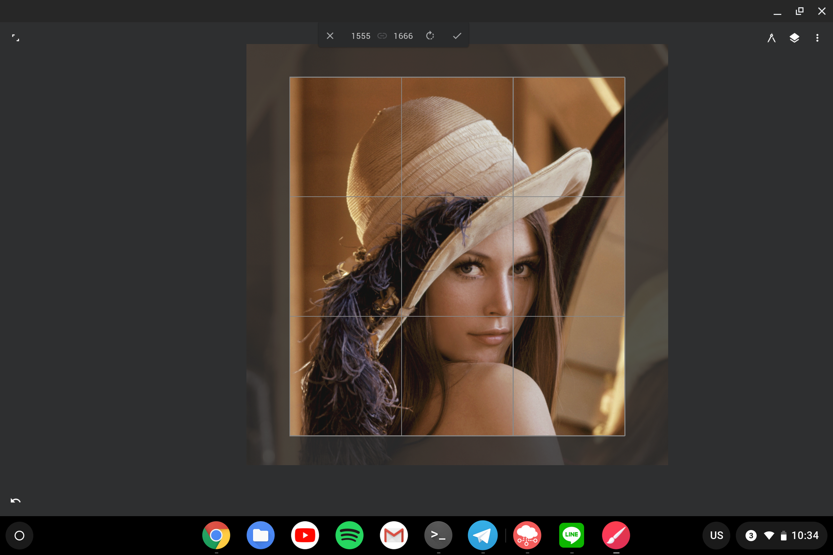This screenshot has height=555, width=833.
Task: Open the Files app from the shelf
Action: [x=260, y=535]
